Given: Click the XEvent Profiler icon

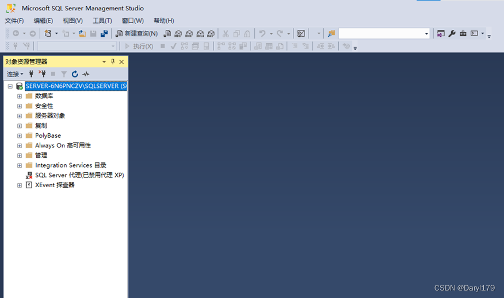Looking at the screenshot, I should 29,185.
